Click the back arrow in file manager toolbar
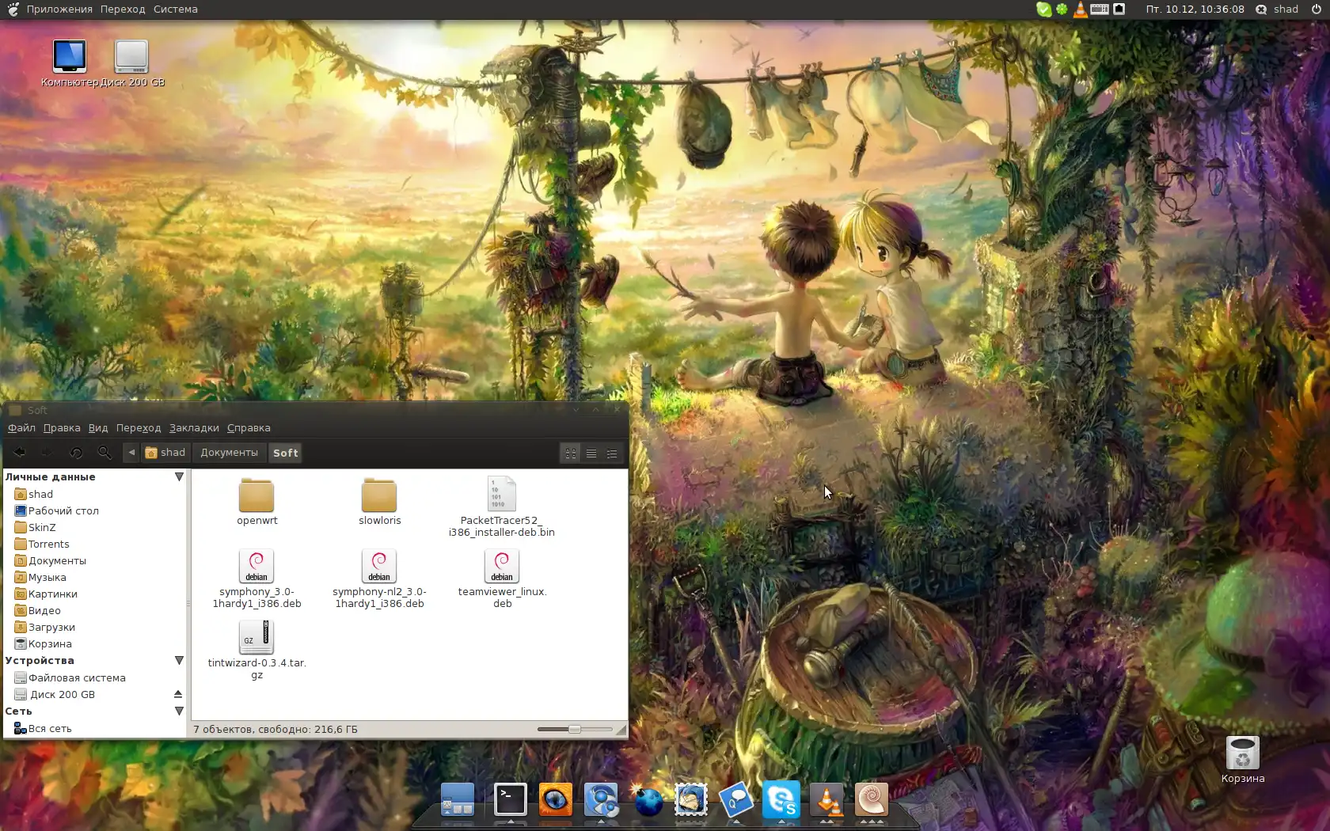The width and height of the screenshot is (1330, 831). click(x=20, y=453)
